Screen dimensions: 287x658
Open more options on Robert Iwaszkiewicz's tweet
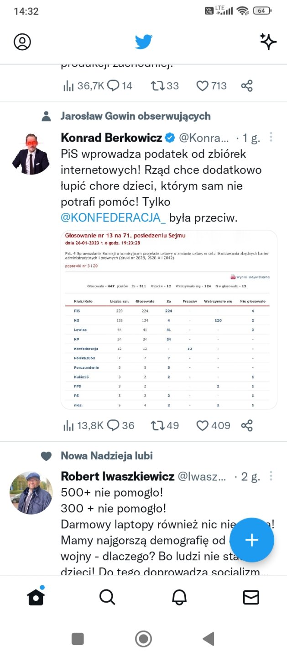(x=271, y=476)
